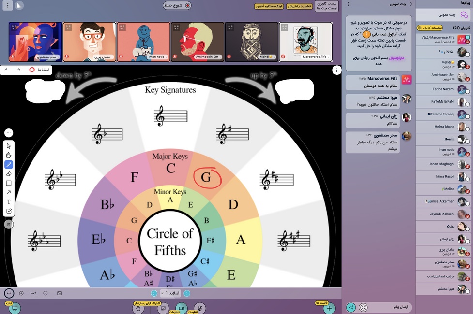Viewport: 473px width, 314px height.
Task: Activate the hand pan tool
Action: pos(9,155)
